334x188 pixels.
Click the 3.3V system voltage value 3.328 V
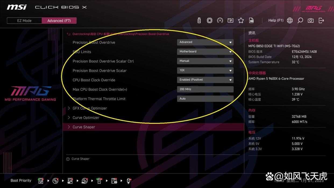pos(297,149)
